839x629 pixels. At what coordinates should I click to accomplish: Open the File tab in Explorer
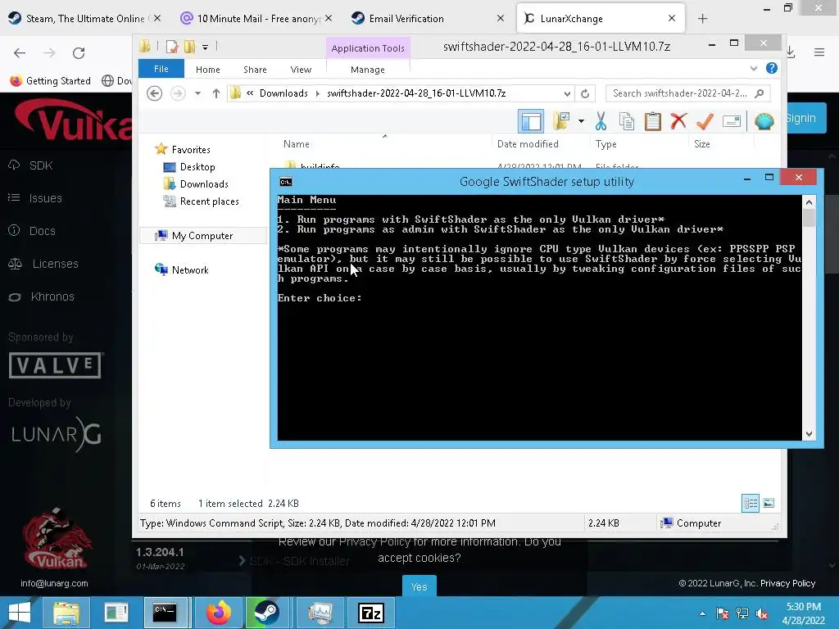161,69
